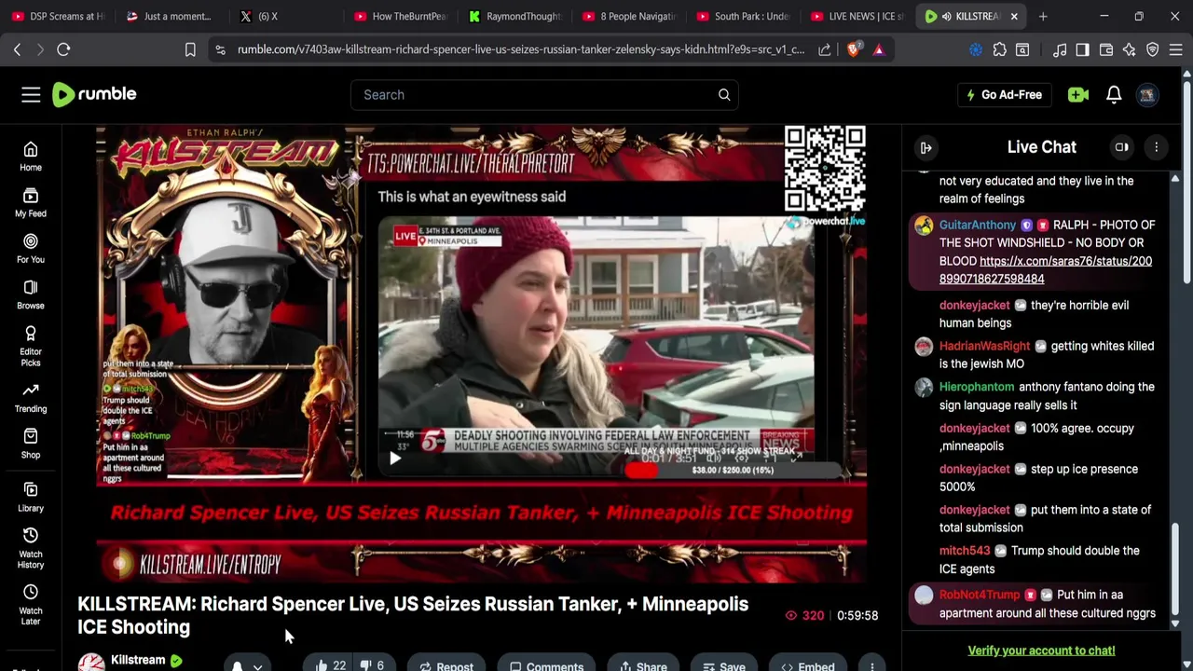The width and height of the screenshot is (1193, 671).
Task: Reload the page
Action: (x=63, y=49)
